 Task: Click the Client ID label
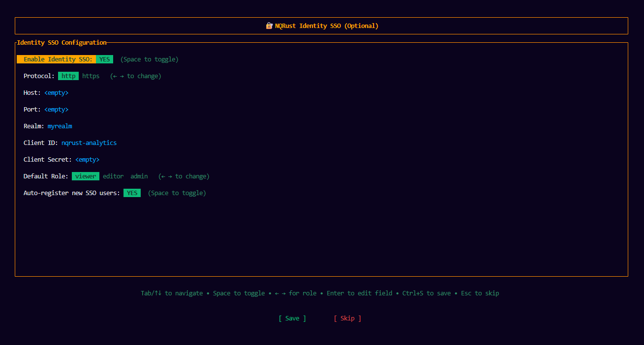point(41,143)
